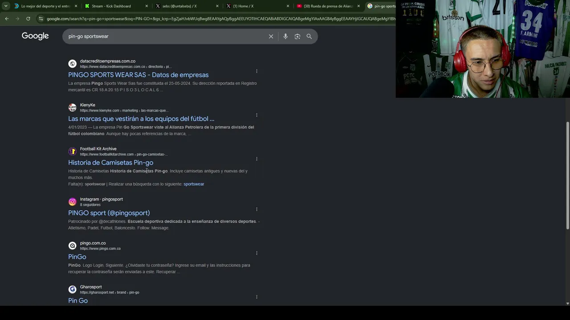The image size is (570, 320).
Task: Click the Gharosport source name
Action: coord(91,287)
